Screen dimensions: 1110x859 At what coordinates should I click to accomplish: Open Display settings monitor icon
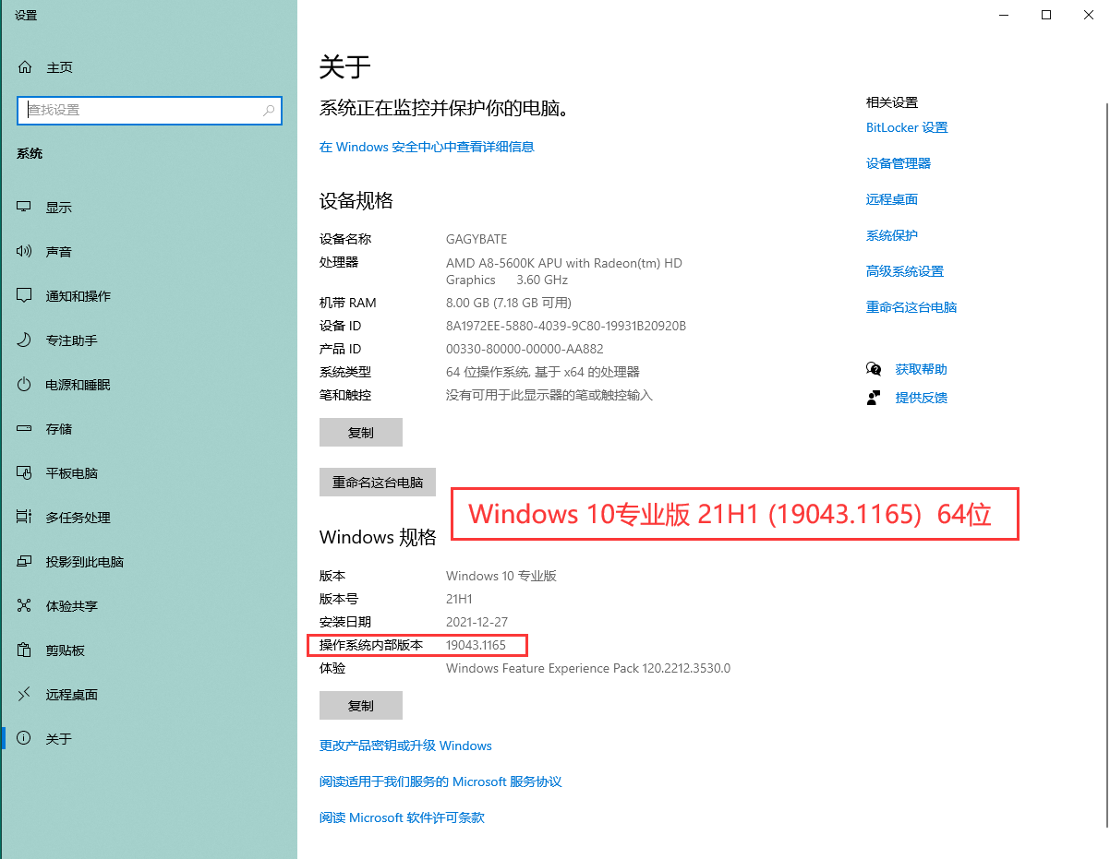[25, 208]
